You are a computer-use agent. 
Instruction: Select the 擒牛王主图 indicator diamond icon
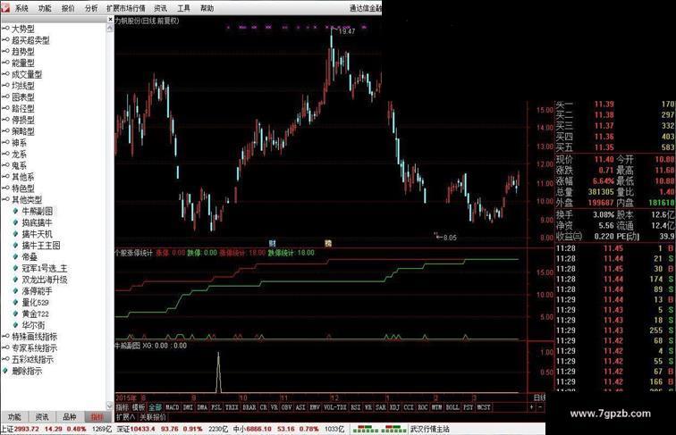[x=16, y=246]
